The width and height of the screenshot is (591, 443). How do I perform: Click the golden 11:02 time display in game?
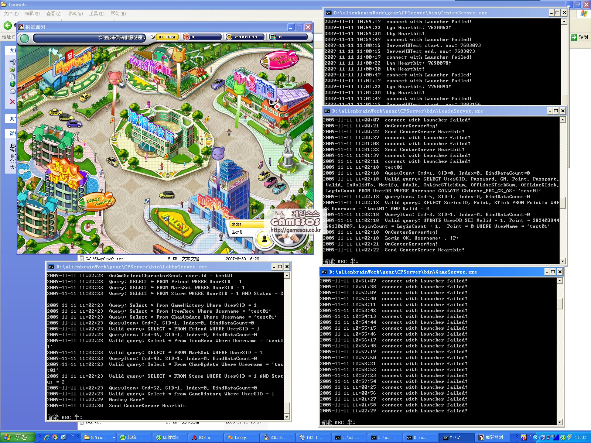[167, 37]
